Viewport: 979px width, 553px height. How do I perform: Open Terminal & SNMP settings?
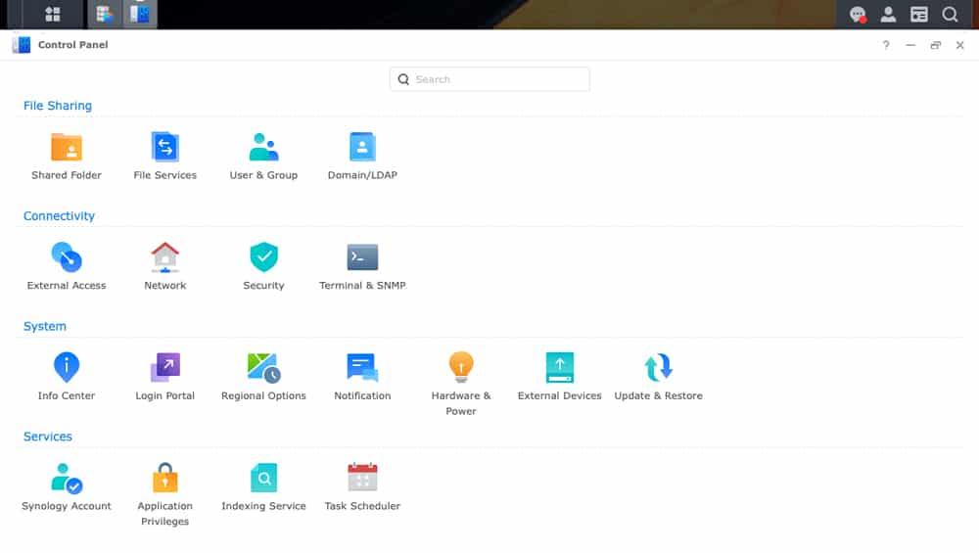[x=362, y=266]
